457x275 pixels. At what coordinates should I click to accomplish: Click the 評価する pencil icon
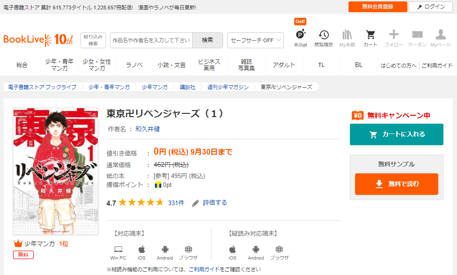(196, 203)
